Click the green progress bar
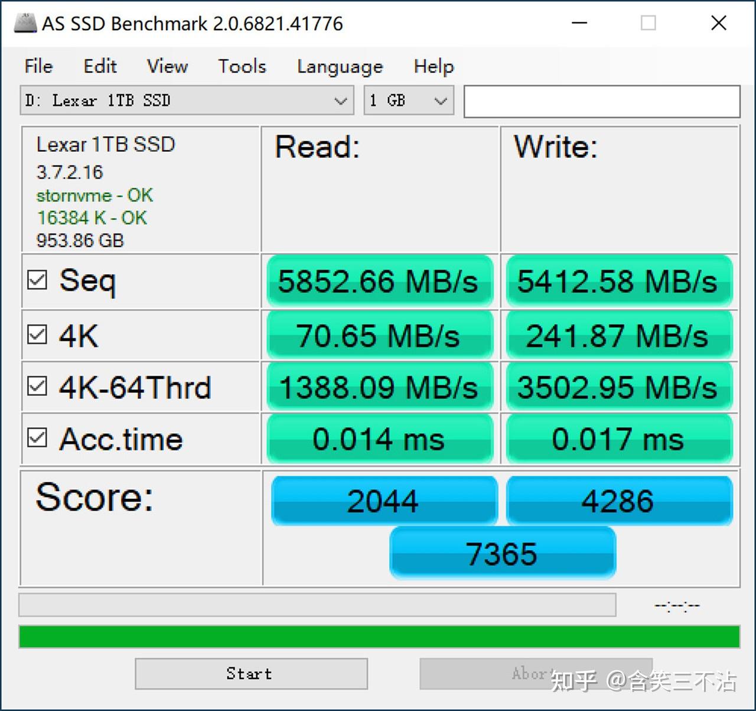 (x=378, y=637)
